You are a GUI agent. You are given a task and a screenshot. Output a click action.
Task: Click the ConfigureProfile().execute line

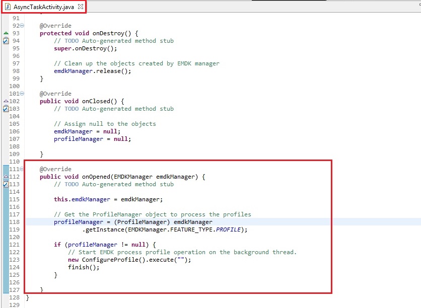pos(129,260)
